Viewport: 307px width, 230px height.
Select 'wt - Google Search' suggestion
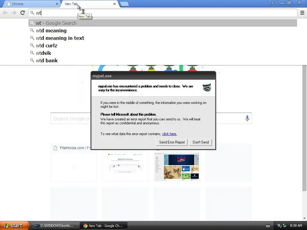click(163, 23)
